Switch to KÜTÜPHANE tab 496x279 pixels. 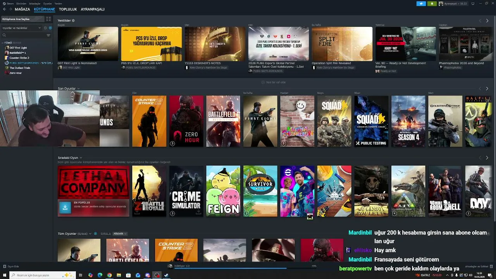[x=45, y=9]
